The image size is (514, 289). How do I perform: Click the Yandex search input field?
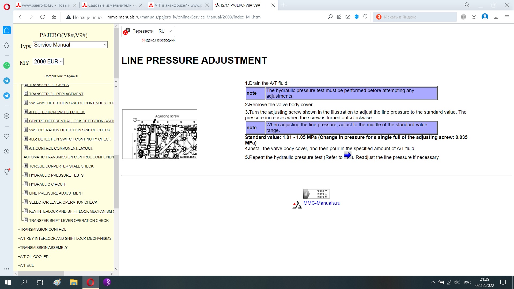click(418, 17)
